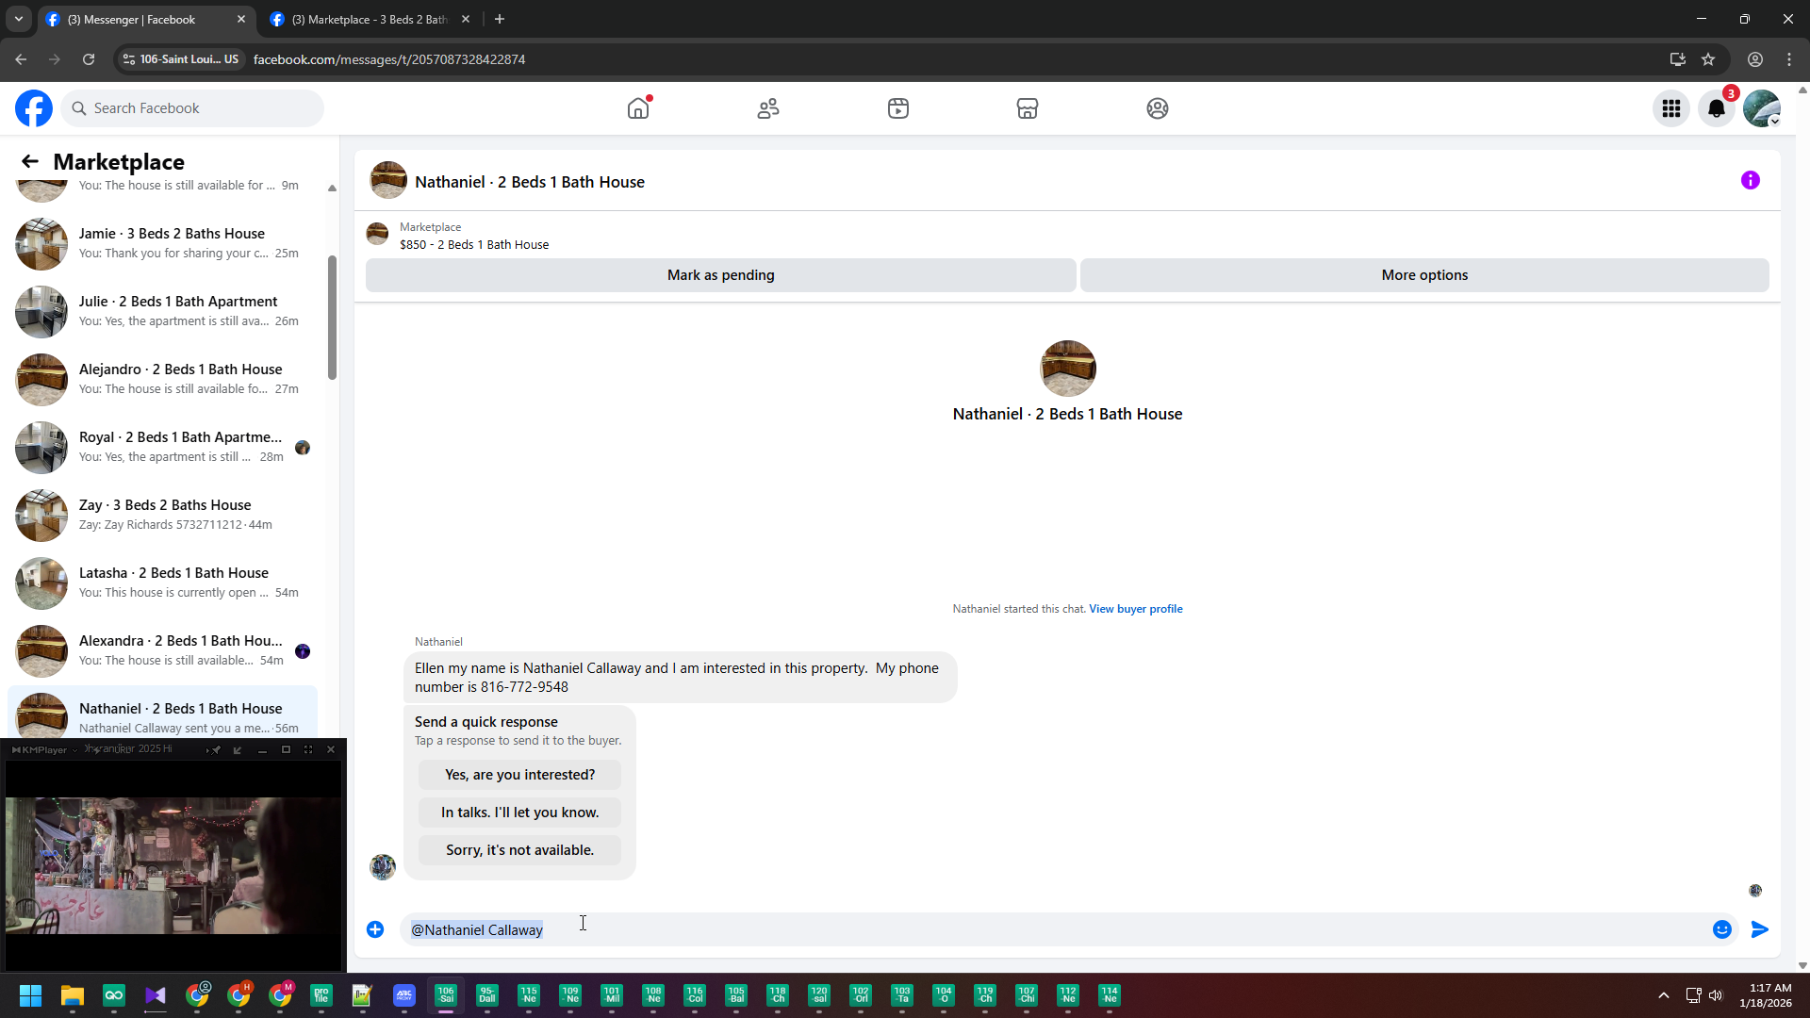The image size is (1810, 1018).
Task: Click the plus icon for more actions
Action: 375,929
